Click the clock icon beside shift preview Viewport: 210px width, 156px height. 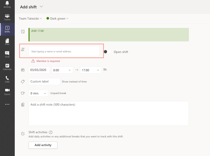pyautogui.click(x=23, y=31)
